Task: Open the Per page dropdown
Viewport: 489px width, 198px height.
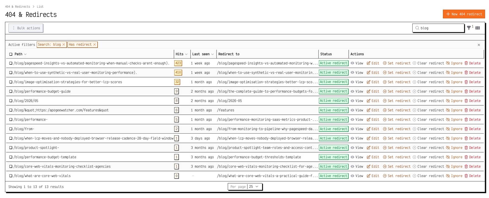Action: click(x=245, y=187)
